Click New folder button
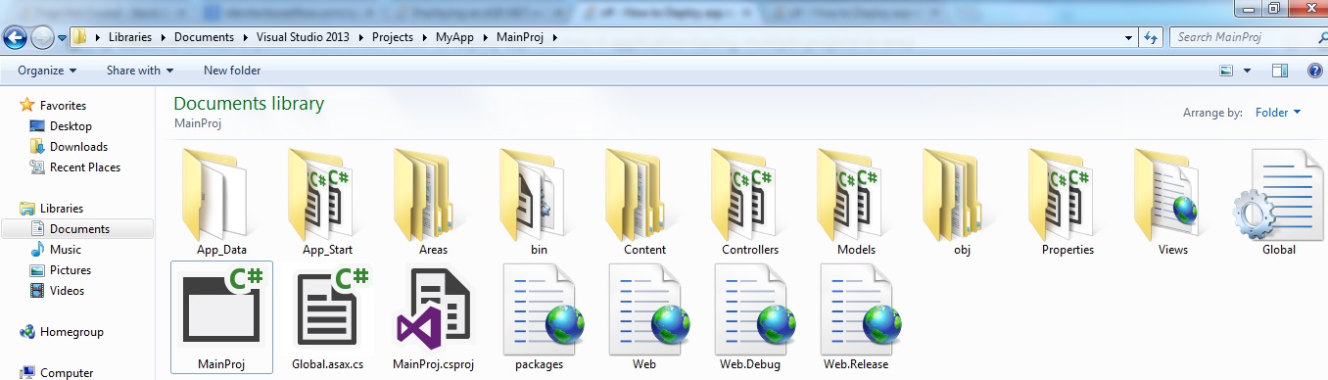1328x380 pixels. 232,71
